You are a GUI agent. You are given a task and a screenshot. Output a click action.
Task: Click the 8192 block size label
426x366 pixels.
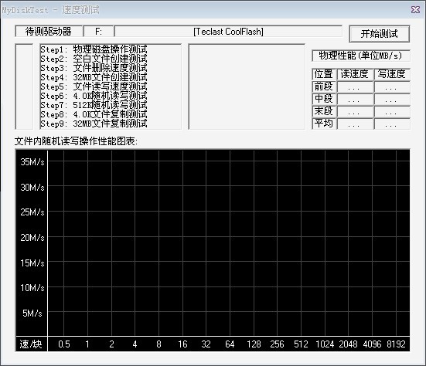[396, 344]
